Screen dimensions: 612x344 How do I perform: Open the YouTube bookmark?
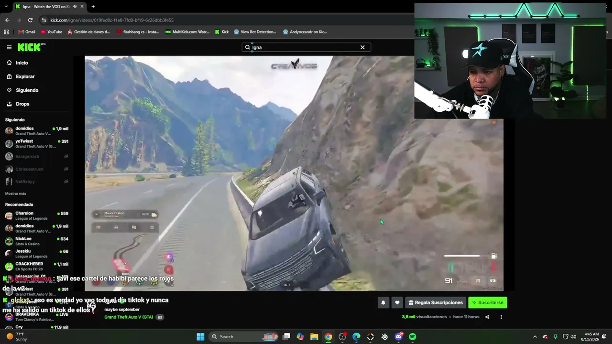51,32
